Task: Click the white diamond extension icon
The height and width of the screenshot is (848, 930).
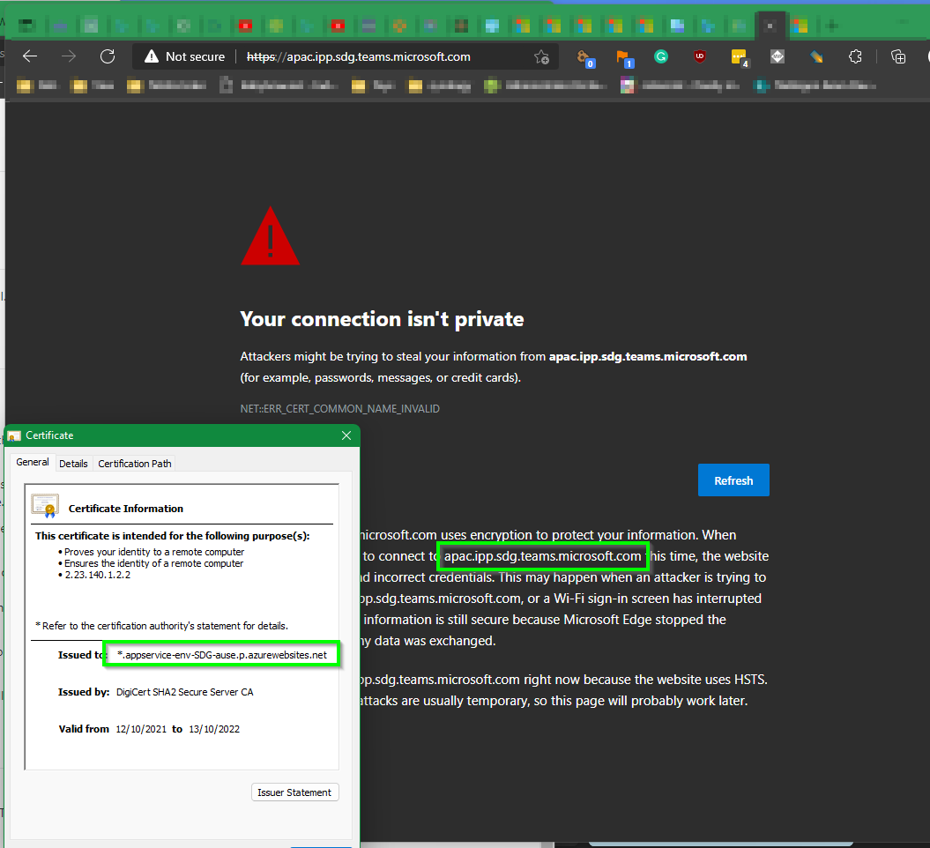Action: 777,56
